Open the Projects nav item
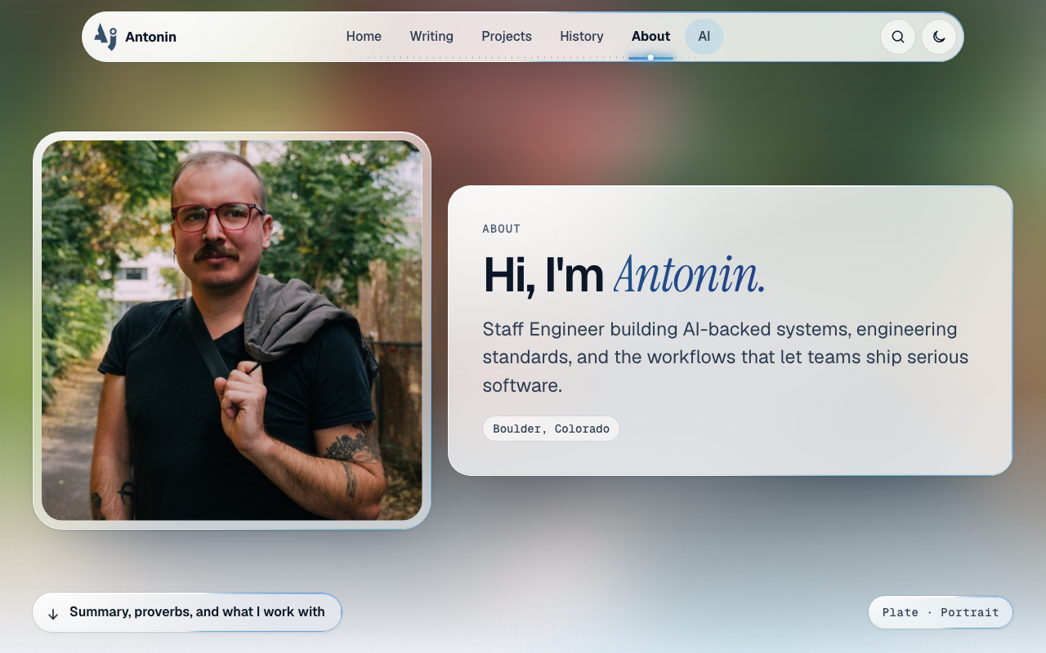Image resolution: width=1046 pixels, height=653 pixels. click(507, 37)
